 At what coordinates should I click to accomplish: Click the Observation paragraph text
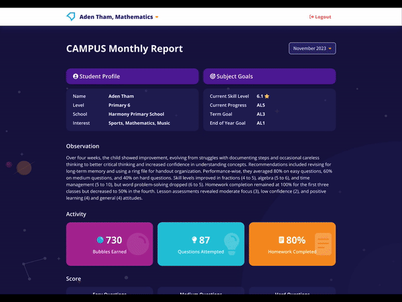(x=199, y=178)
